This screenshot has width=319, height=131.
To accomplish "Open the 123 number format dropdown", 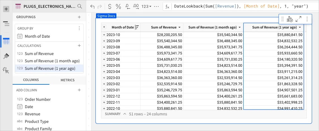I will [x=146, y=6].
